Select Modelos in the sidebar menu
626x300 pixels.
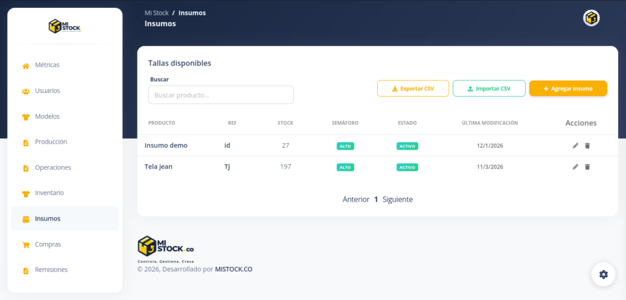pos(47,116)
